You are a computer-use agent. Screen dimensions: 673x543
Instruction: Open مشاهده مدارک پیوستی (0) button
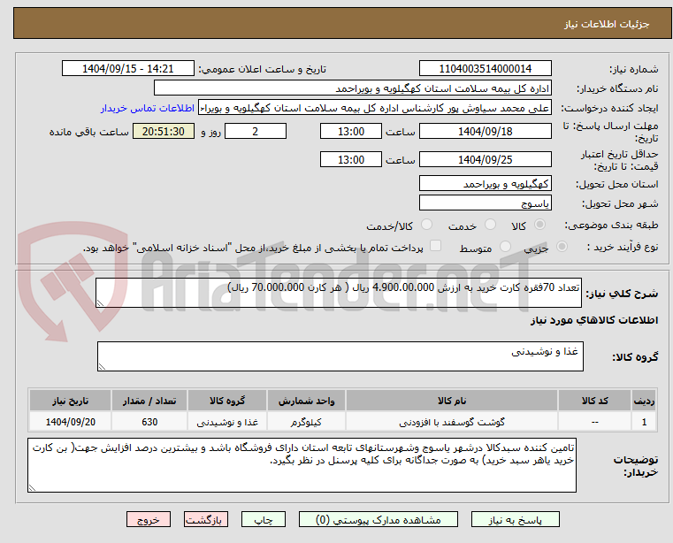pos(379,519)
